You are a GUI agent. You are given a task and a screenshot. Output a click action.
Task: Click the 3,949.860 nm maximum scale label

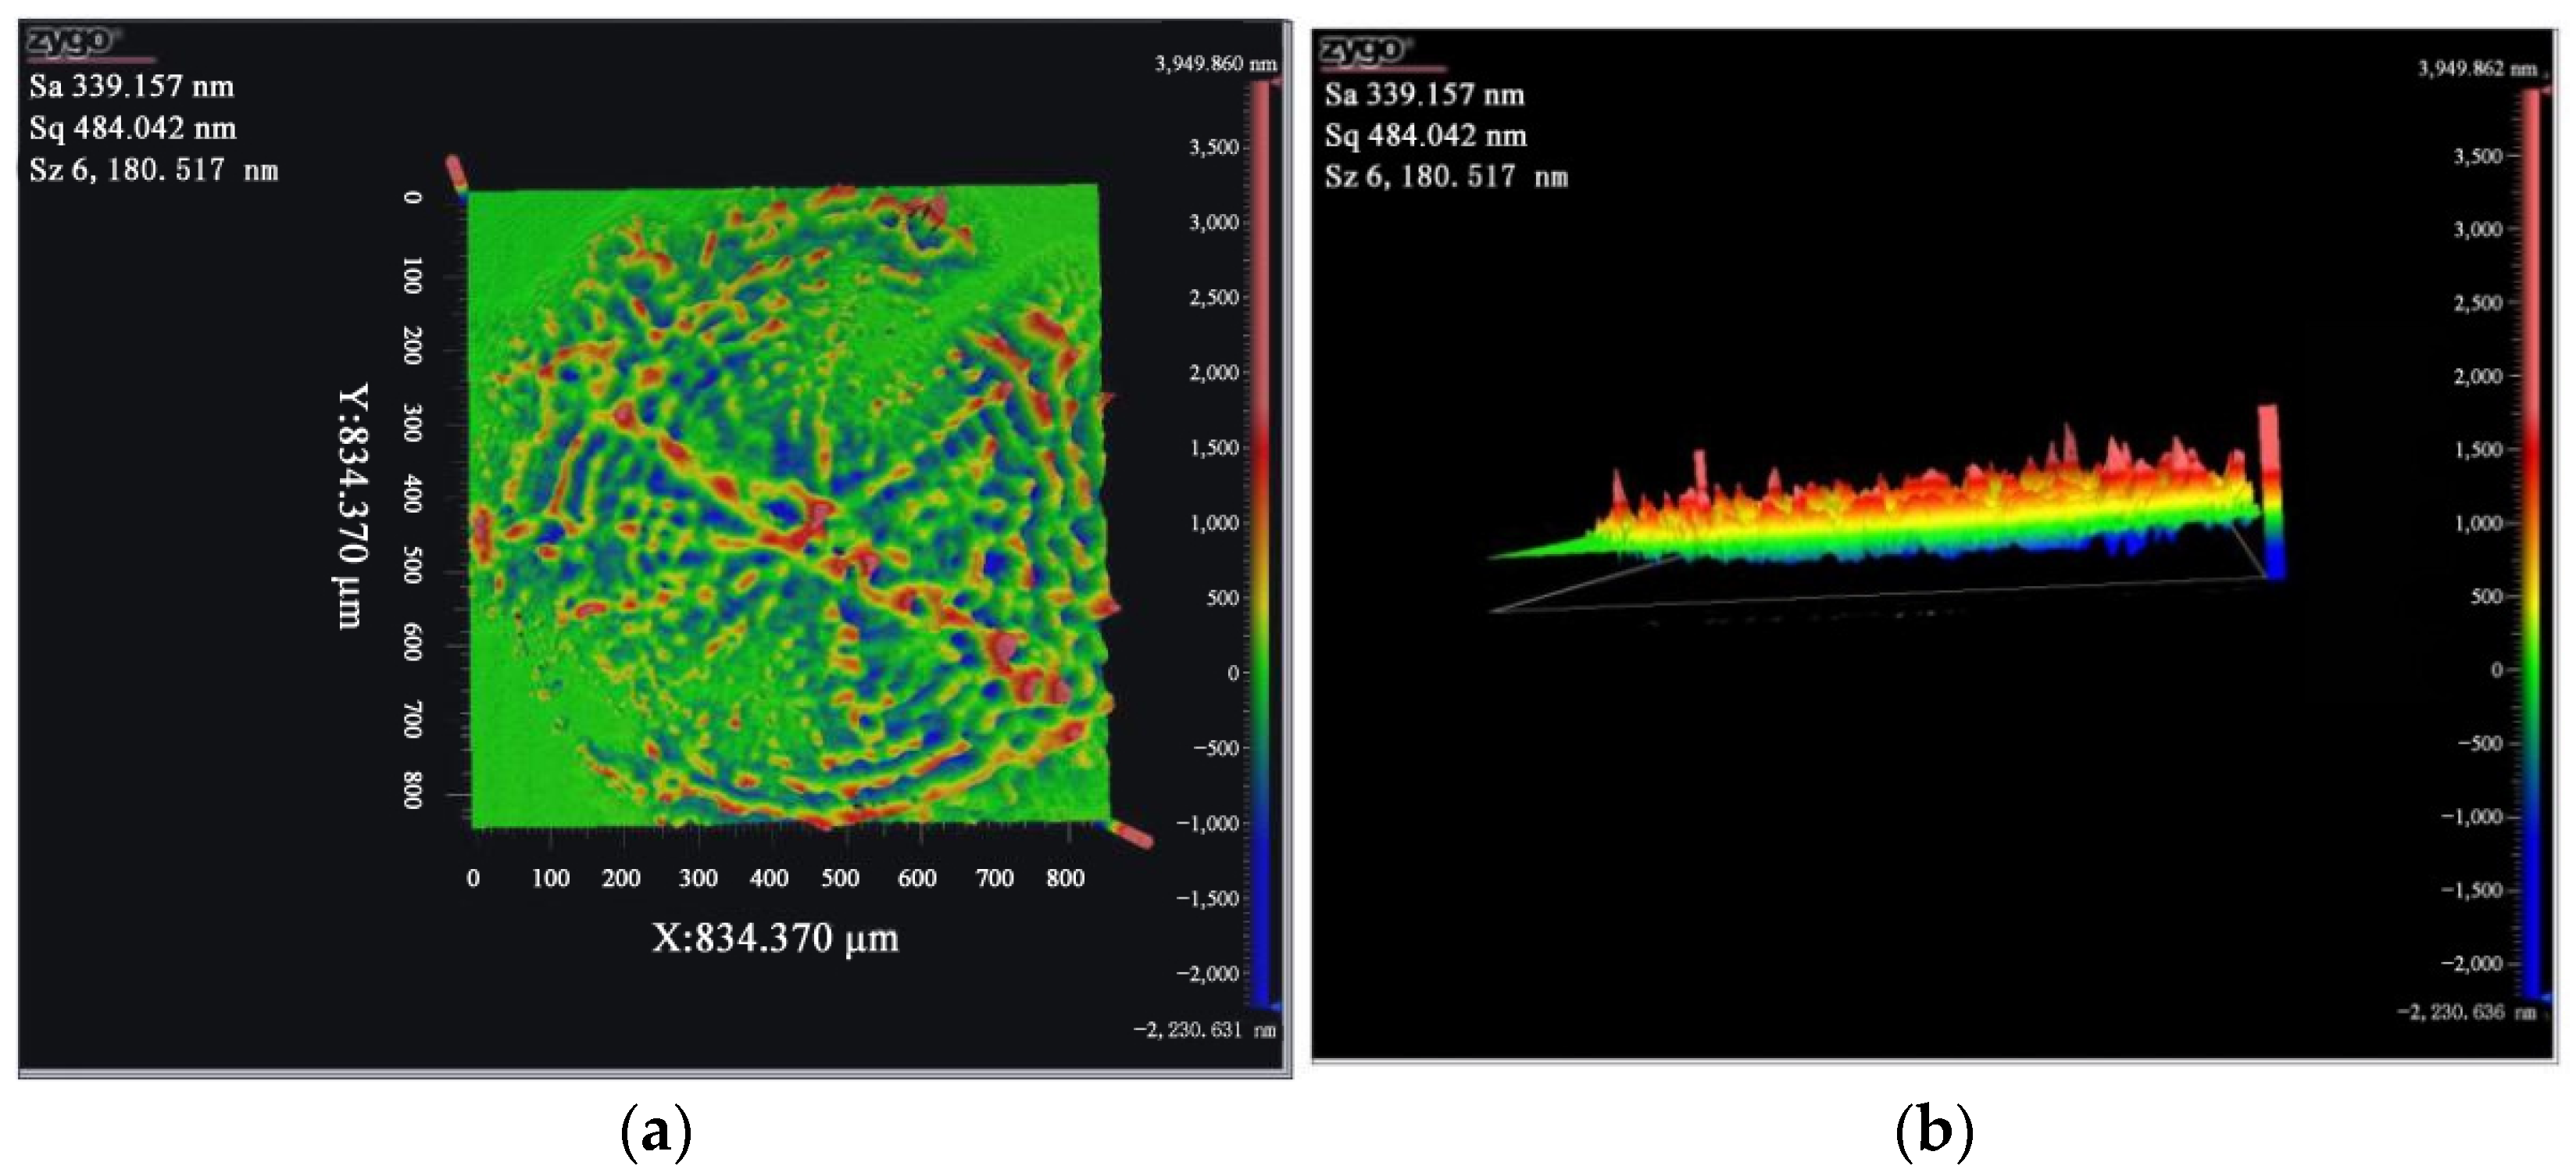[x=1215, y=64]
